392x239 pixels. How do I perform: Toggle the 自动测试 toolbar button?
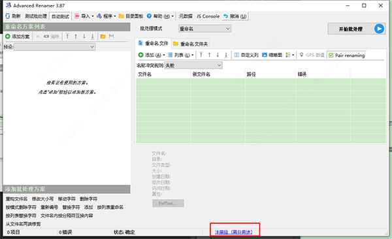tap(60, 16)
